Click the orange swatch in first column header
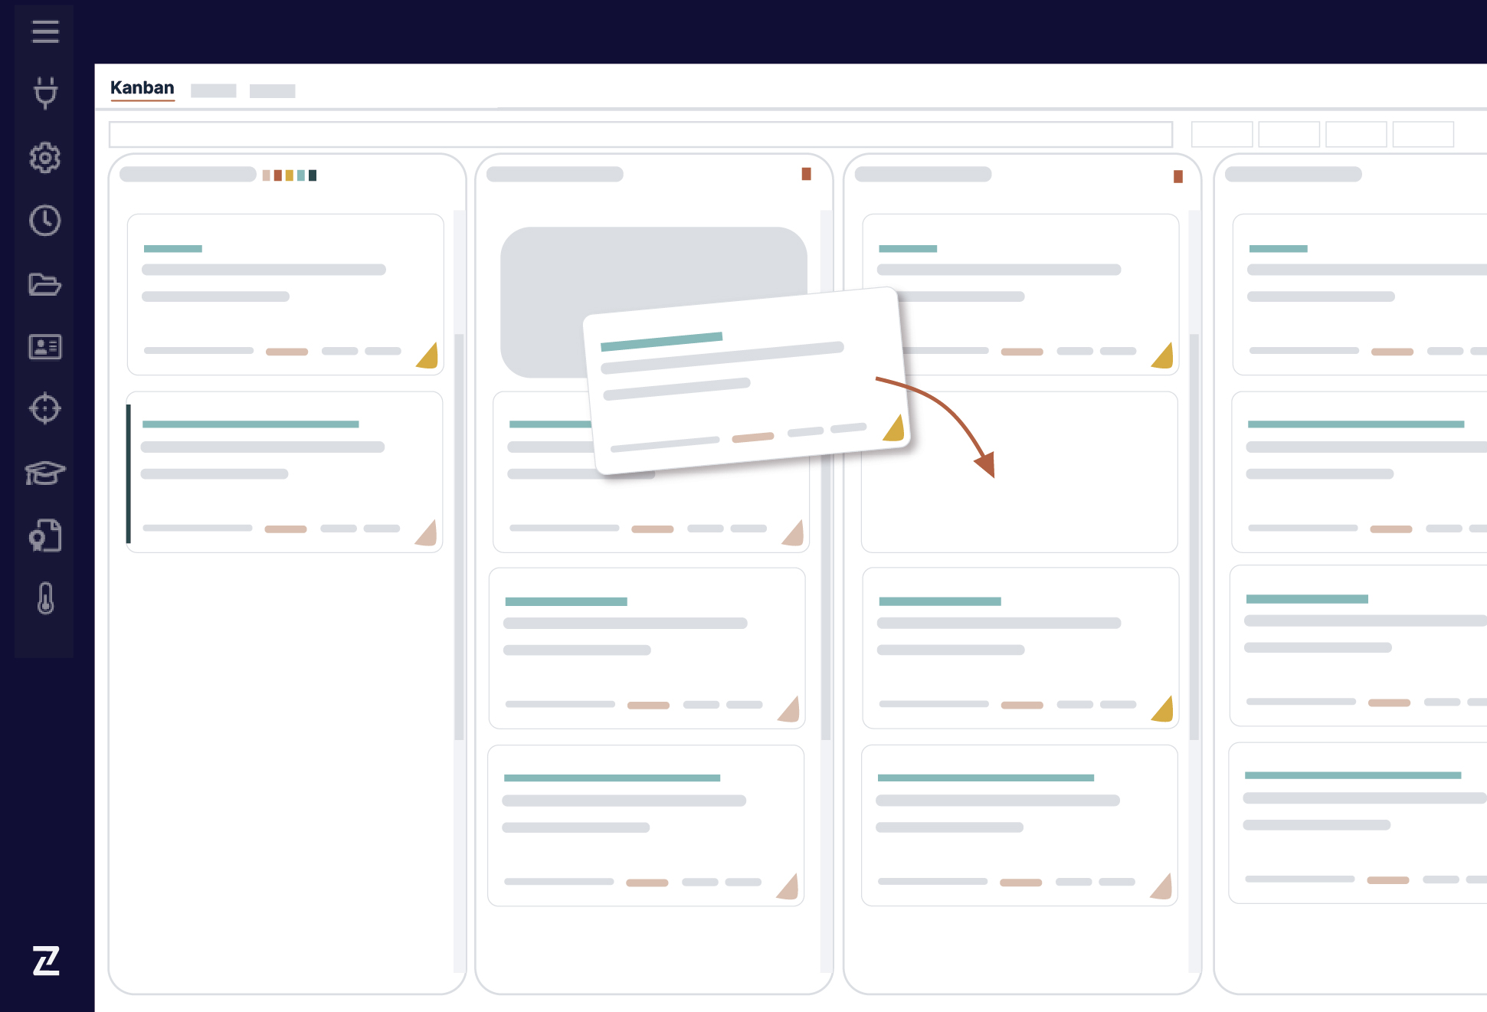The width and height of the screenshot is (1487, 1012). [278, 175]
